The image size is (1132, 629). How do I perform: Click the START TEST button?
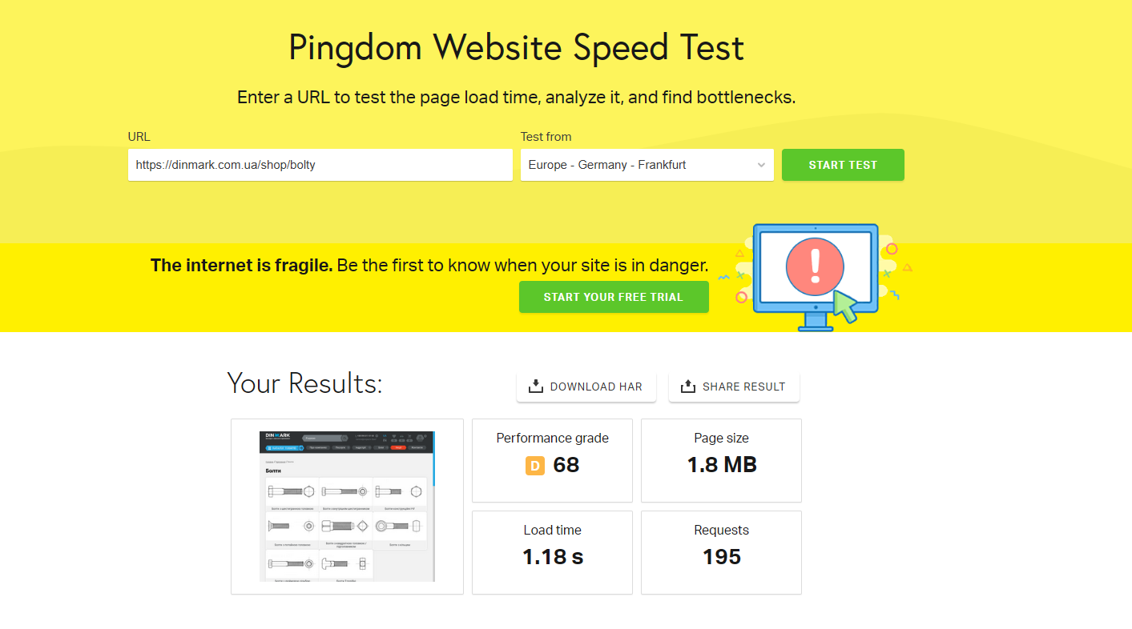pos(843,165)
